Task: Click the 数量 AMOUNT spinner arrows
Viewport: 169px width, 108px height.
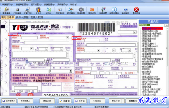Action: point(71,71)
